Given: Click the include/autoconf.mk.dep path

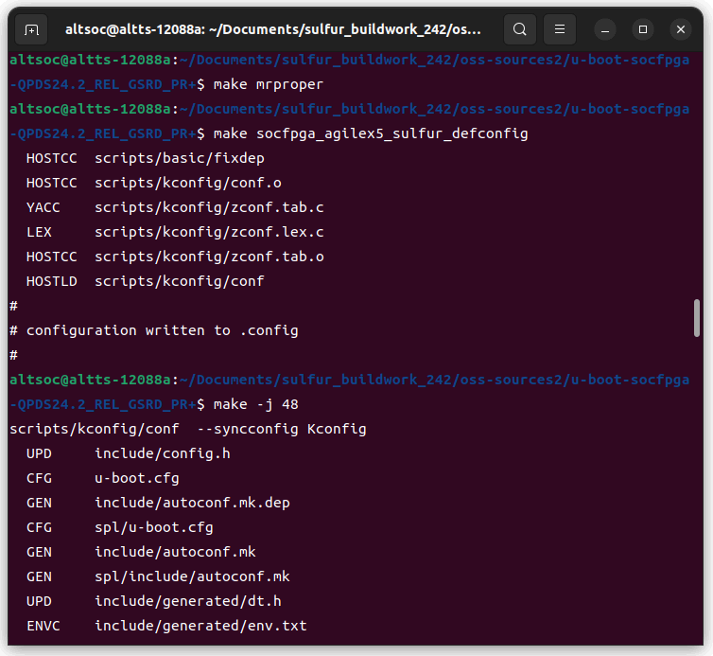Looking at the screenshot, I should pyautogui.click(x=192, y=503).
